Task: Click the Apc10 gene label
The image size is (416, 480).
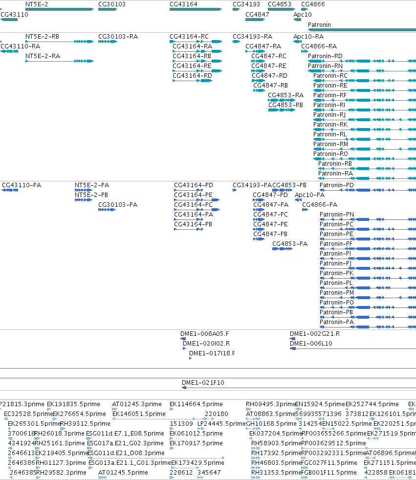Action: click(x=303, y=14)
